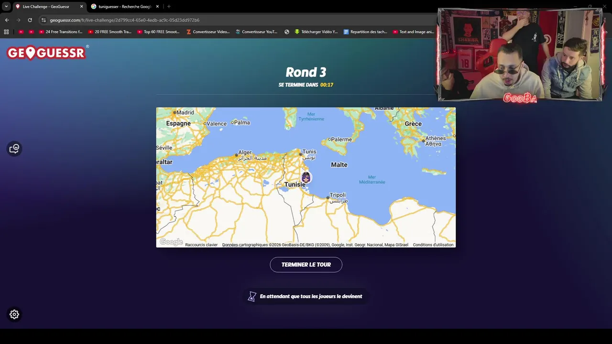Viewport: 612px width, 344px height.
Task: Click the Tunis city label on map
Action: coord(309,152)
